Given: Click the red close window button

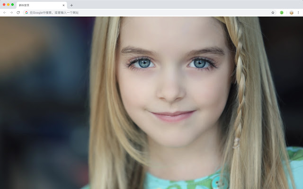Looking at the screenshot, I should pos(4,4).
